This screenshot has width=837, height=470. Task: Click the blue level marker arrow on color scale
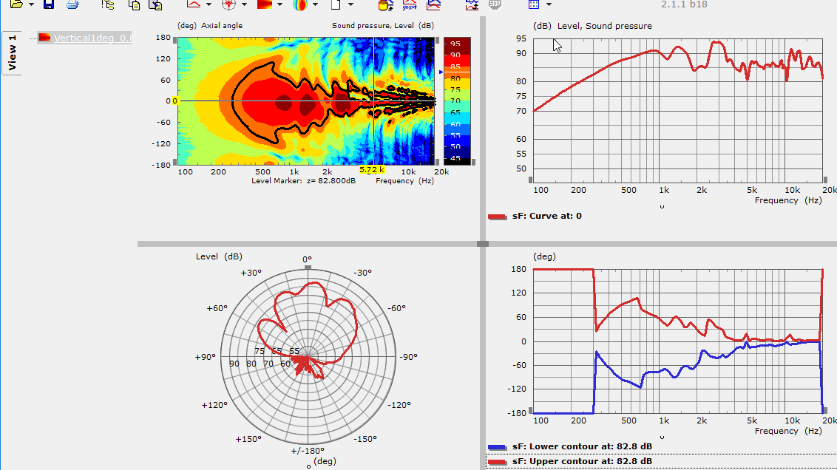click(441, 72)
